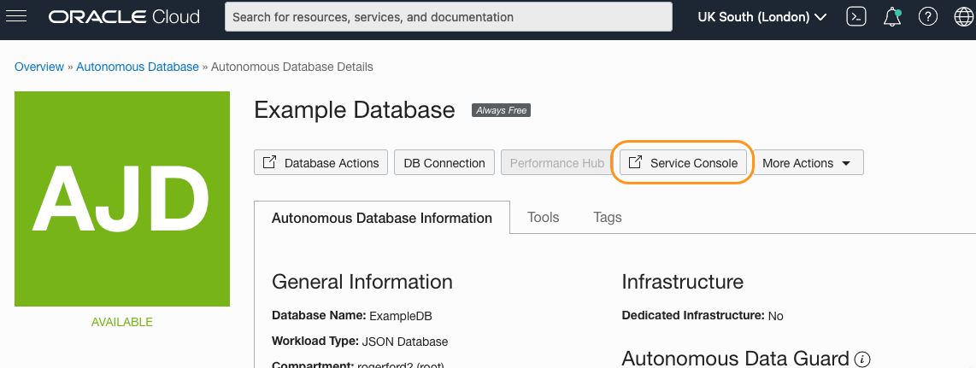Select the Autonomous Database Information tab
Viewport: 976px width, 368px height.
[x=381, y=218]
